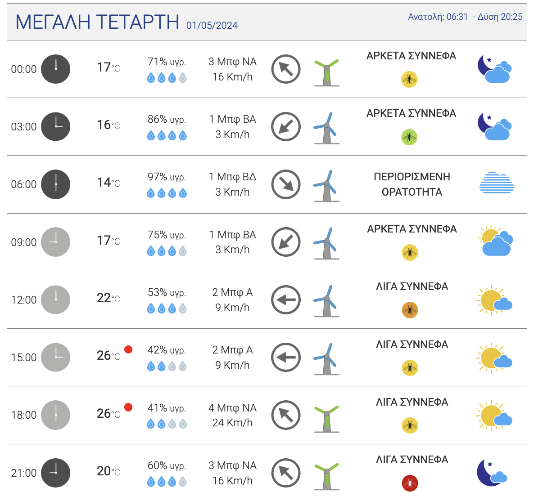Click the moon and cloud icon at 21:00
The image size is (534, 501).
[x=492, y=472]
